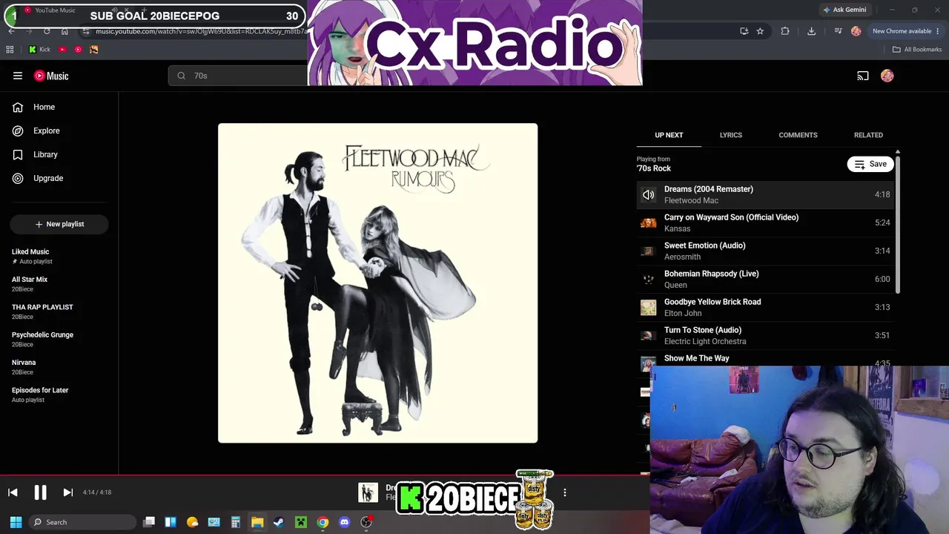Open Chrome media controls icon
949x534 pixels.
pyautogui.click(x=838, y=31)
